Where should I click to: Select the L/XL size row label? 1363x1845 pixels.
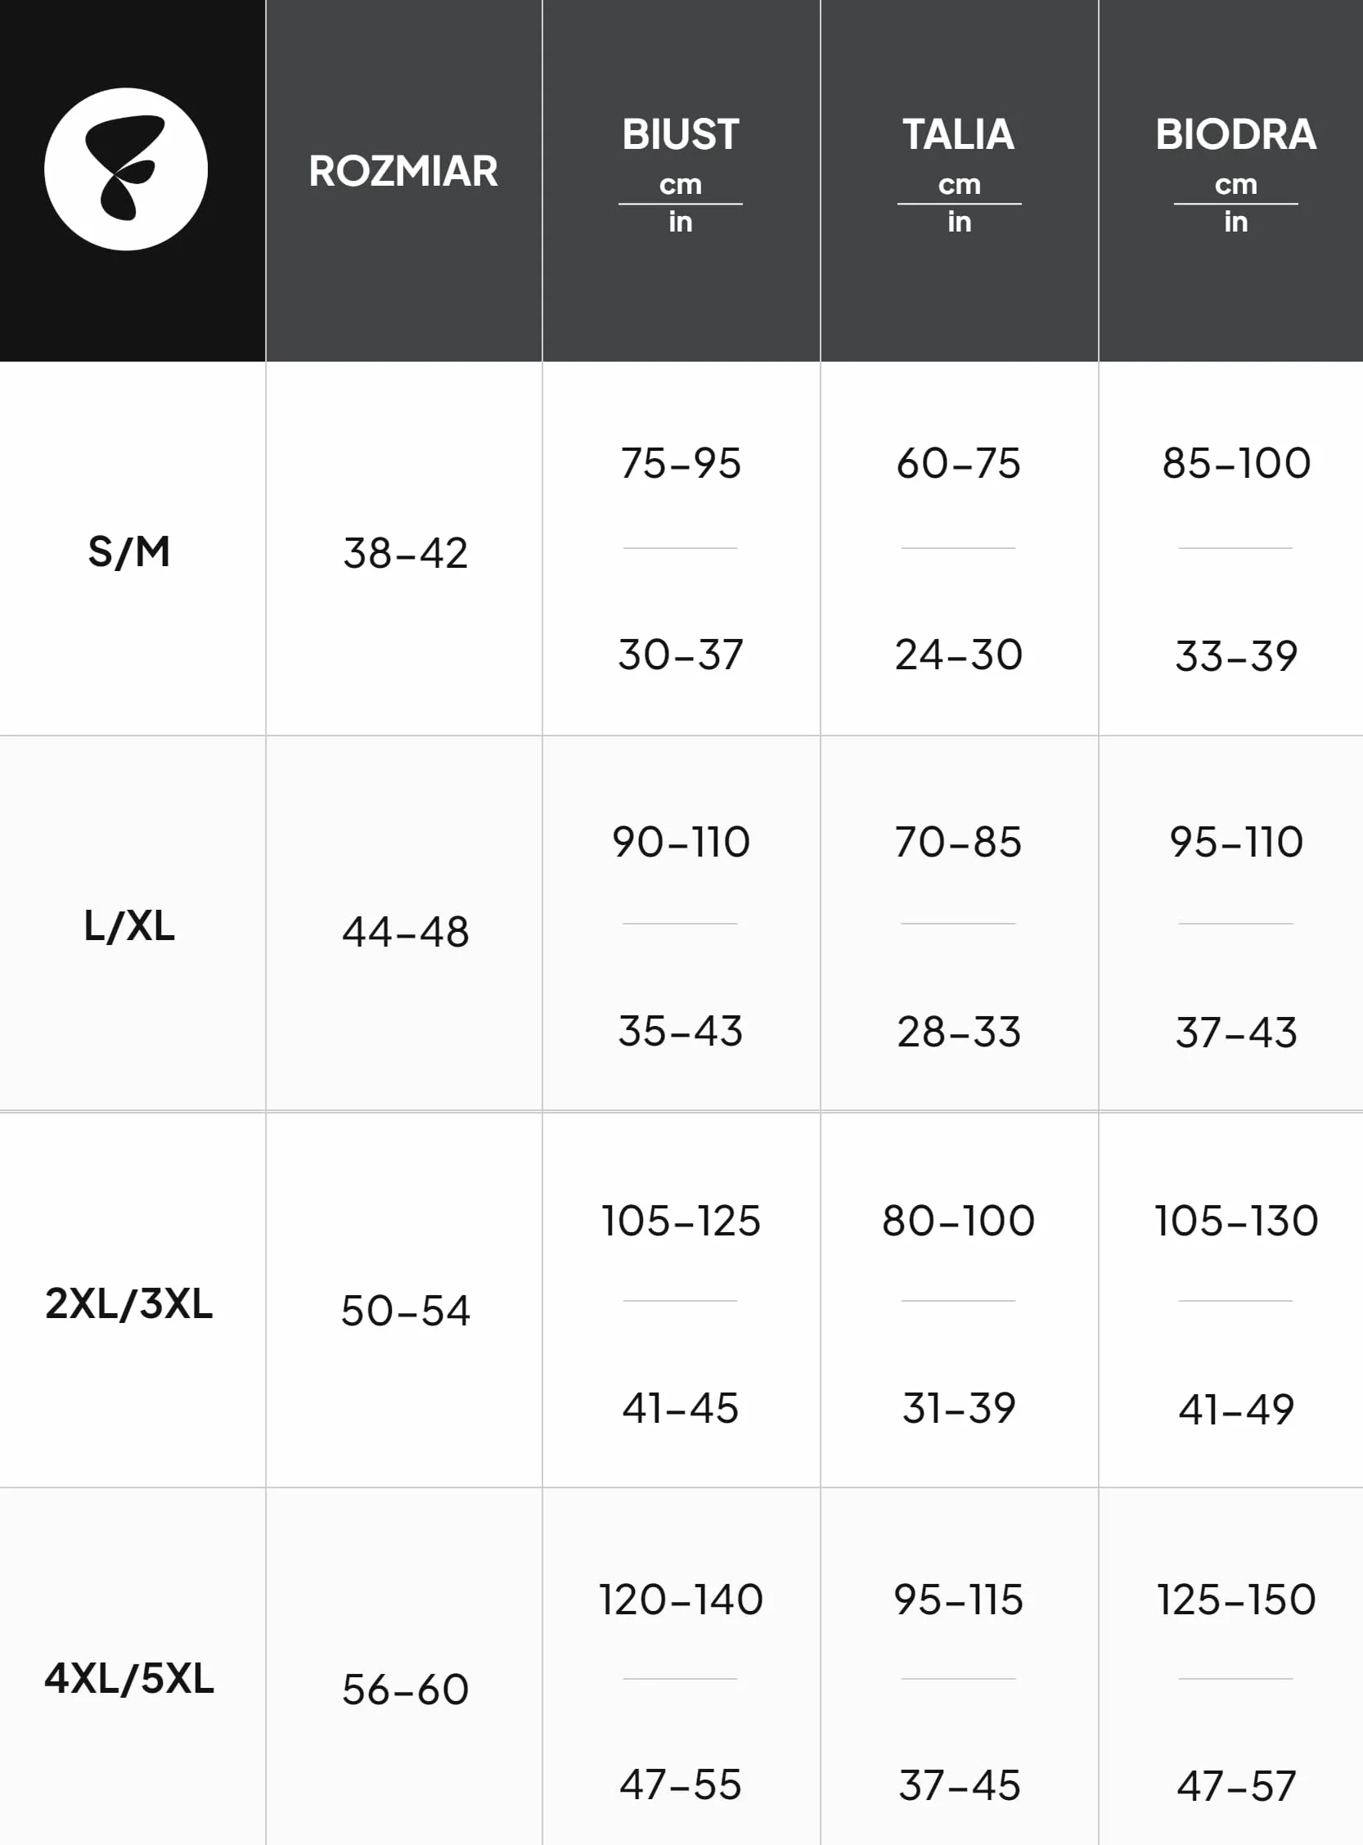pos(128,926)
